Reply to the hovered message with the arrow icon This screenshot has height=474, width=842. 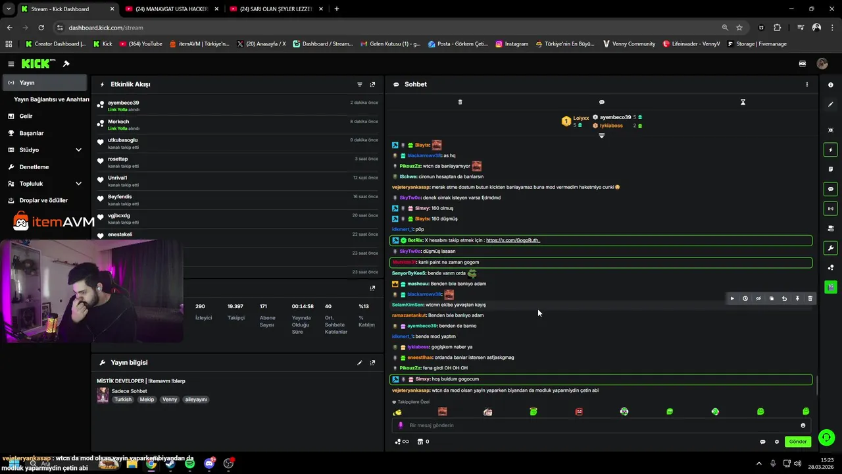[x=784, y=299]
